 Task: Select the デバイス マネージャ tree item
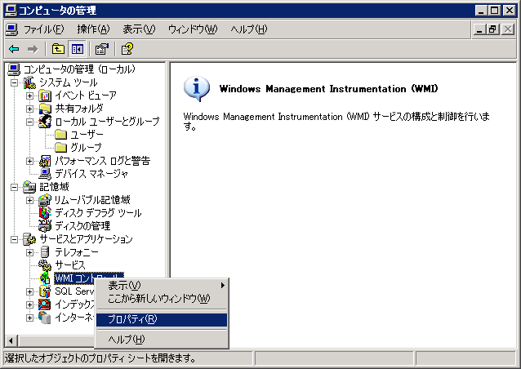tap(91, 174)
